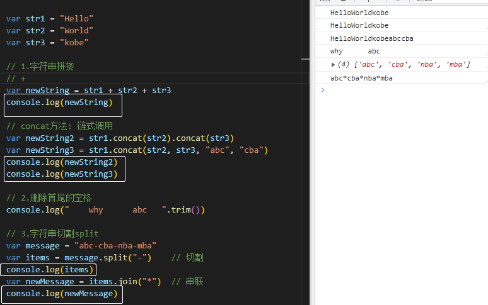This screenshot has height=305, width=488.
Task: Click the '// +' comment line
Action: [16, 79]
